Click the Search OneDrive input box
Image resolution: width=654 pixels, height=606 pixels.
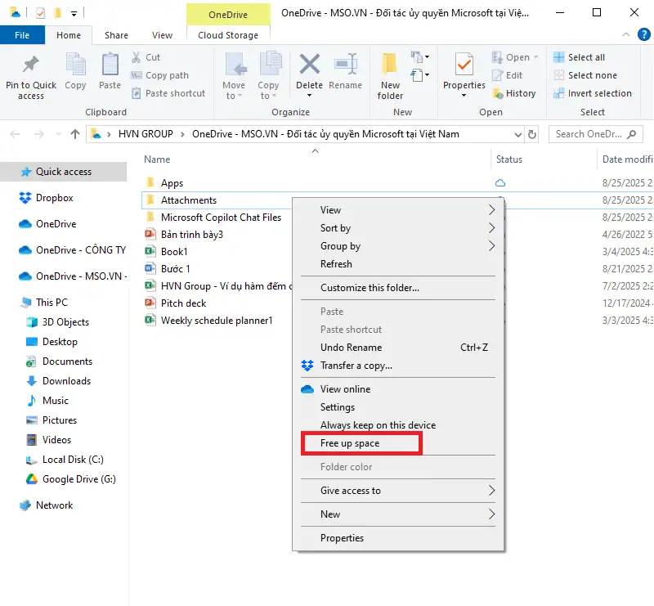click(x=596, y=134)
